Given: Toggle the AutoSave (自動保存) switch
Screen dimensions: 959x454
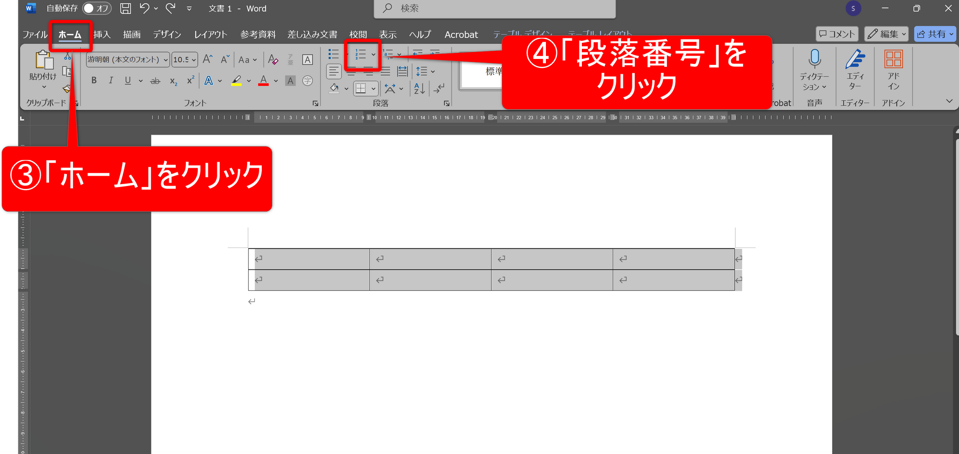Looking at the screenshot, I should click(96, 8).
